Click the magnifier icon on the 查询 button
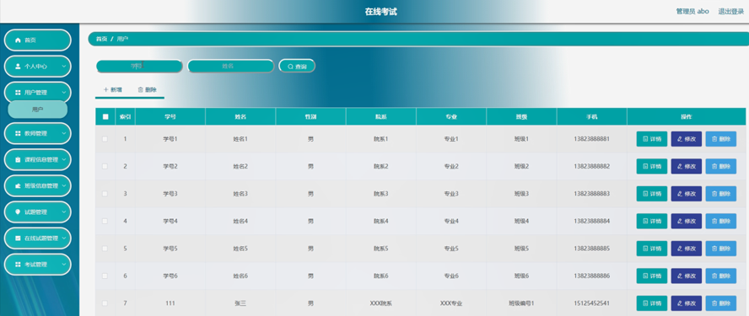 click(290, 67)
